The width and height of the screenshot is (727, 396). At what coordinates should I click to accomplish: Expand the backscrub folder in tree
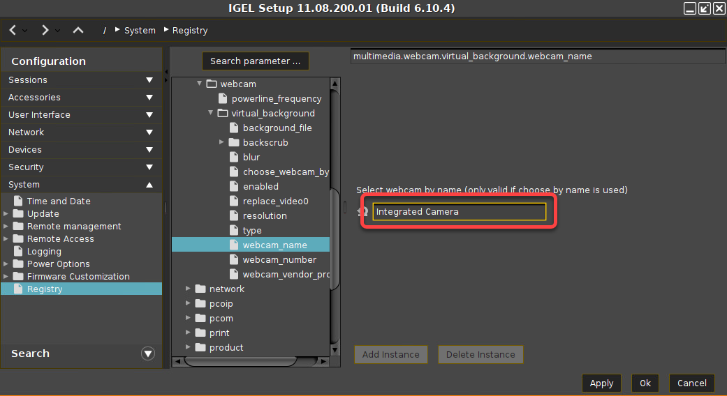point(221,142)
